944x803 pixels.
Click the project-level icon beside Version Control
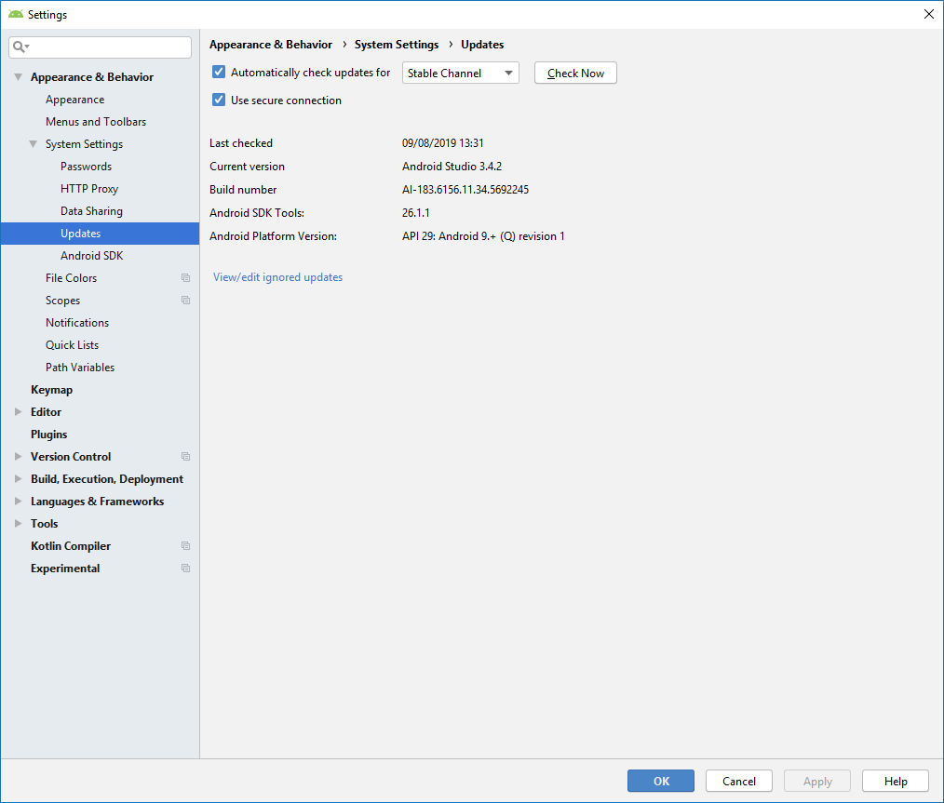[x=185, y=457]
